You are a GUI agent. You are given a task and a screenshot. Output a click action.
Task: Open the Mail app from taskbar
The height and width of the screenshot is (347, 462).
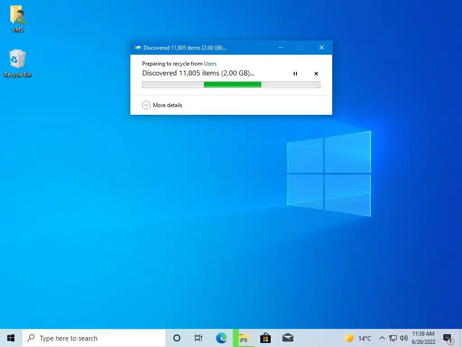(287, 338)
